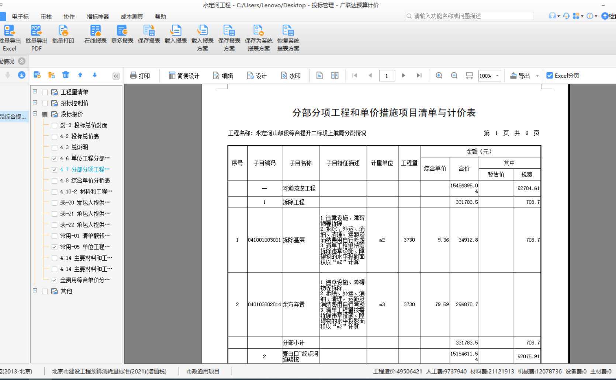Open the 审核 menu

46,17
